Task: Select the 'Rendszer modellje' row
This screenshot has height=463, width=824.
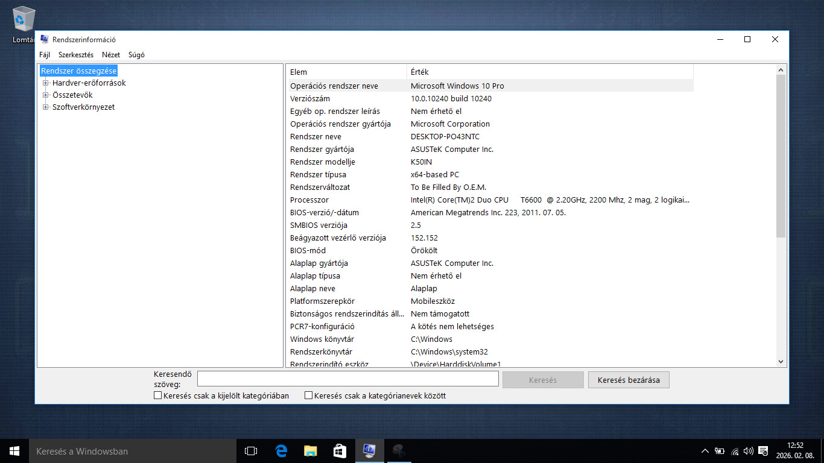Action: tap(490, 162)
